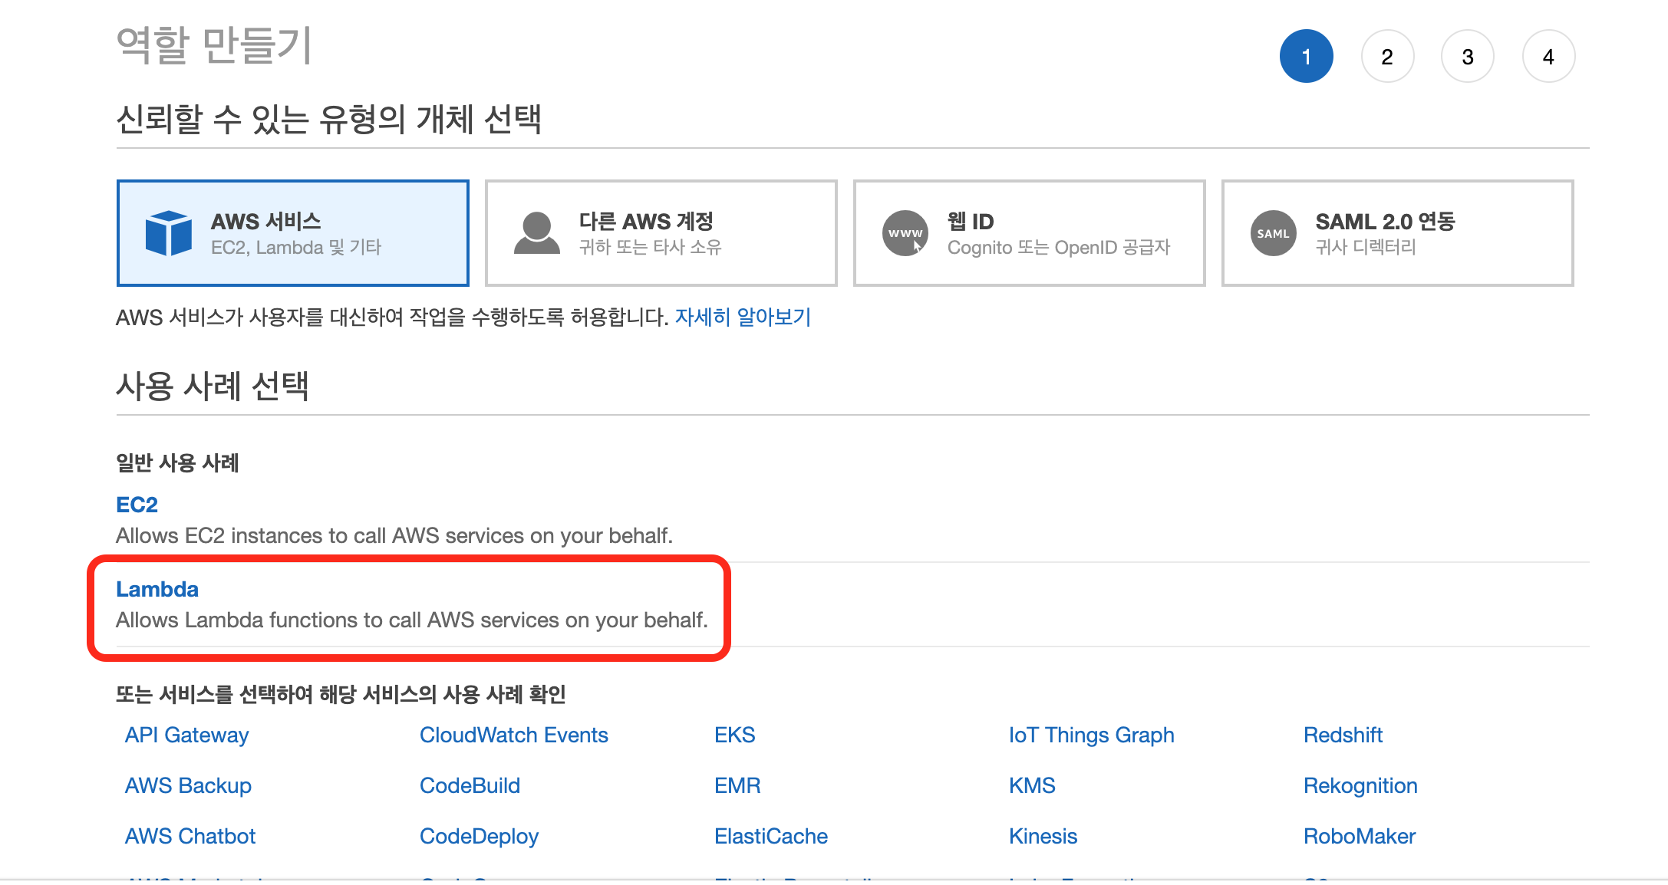Go to wizard step 2 circle

click(x=1386, y=57)
